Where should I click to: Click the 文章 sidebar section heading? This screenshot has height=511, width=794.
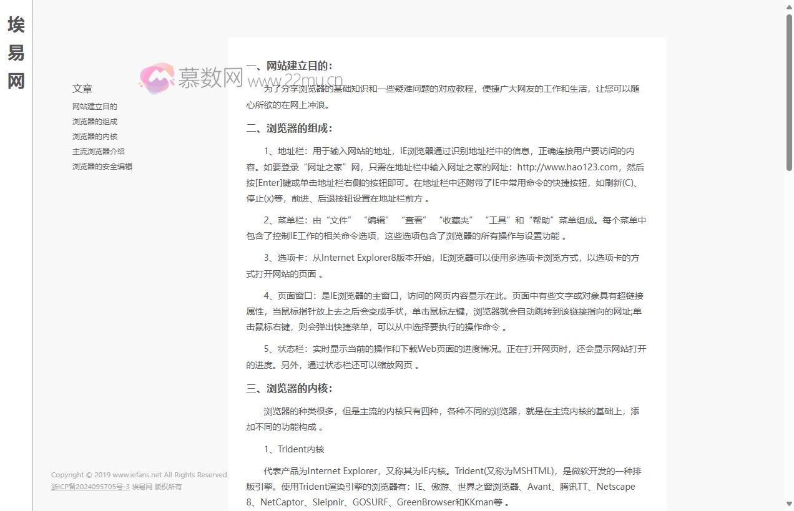pyautogui.click(x=82, y=89)
